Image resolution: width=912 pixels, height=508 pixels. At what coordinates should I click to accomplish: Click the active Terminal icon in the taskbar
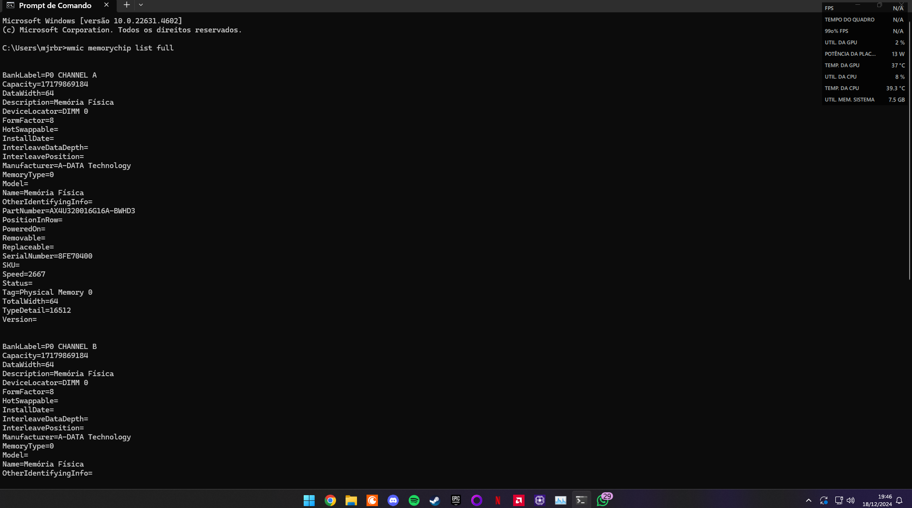(581, 500)
